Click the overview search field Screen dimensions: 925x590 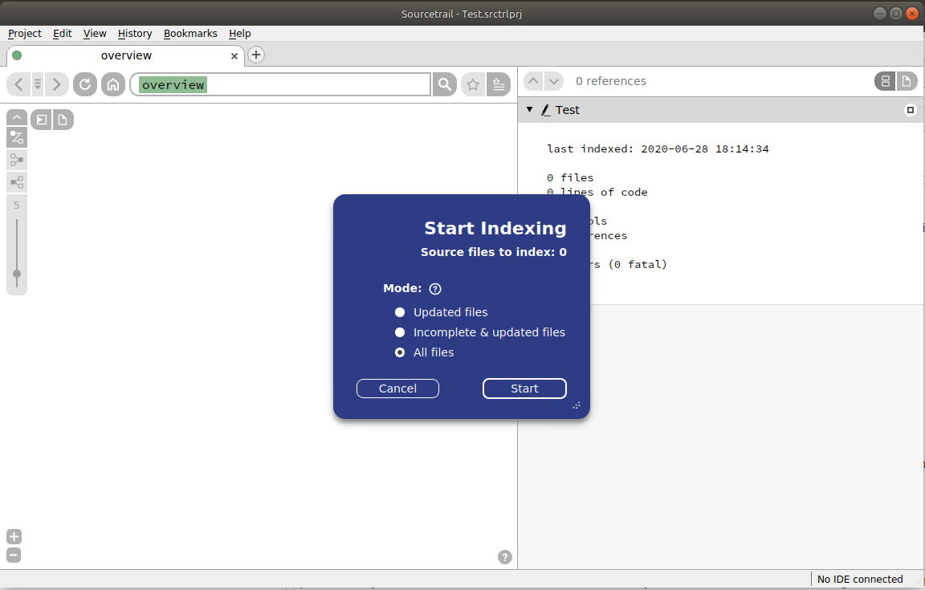(x=280, y=83)
